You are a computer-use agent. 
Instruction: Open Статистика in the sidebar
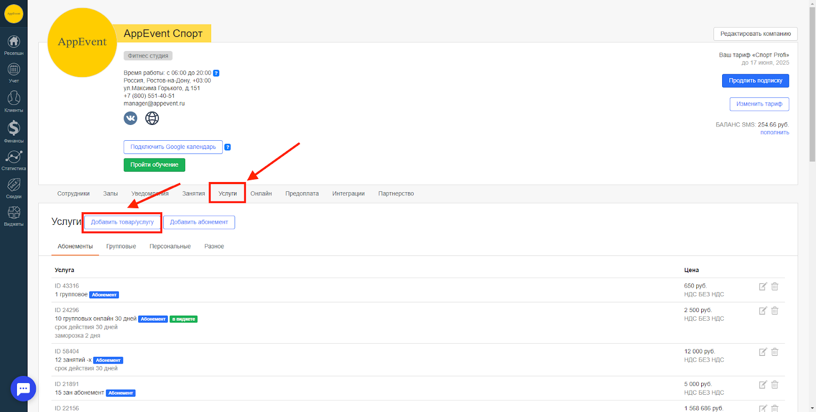(14, 160)
